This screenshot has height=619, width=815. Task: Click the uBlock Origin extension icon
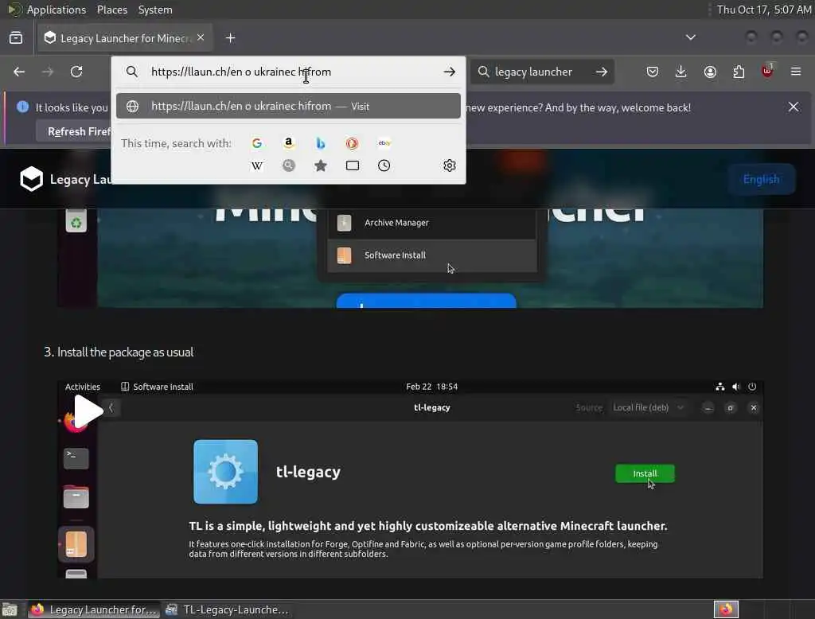point(767,71)
